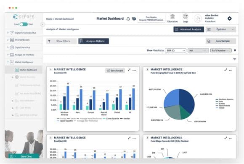Image resolution: width=244 pixels, height=164 pixels.
Task: Follow the Home breadcrumb link
Action: (x=49, y=19)
